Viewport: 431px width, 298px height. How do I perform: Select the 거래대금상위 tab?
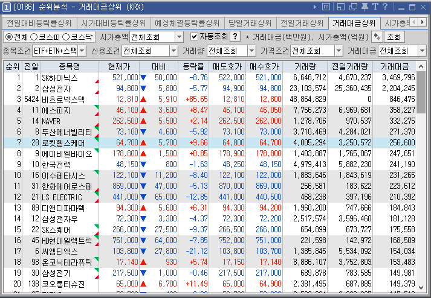click(354, 23)
